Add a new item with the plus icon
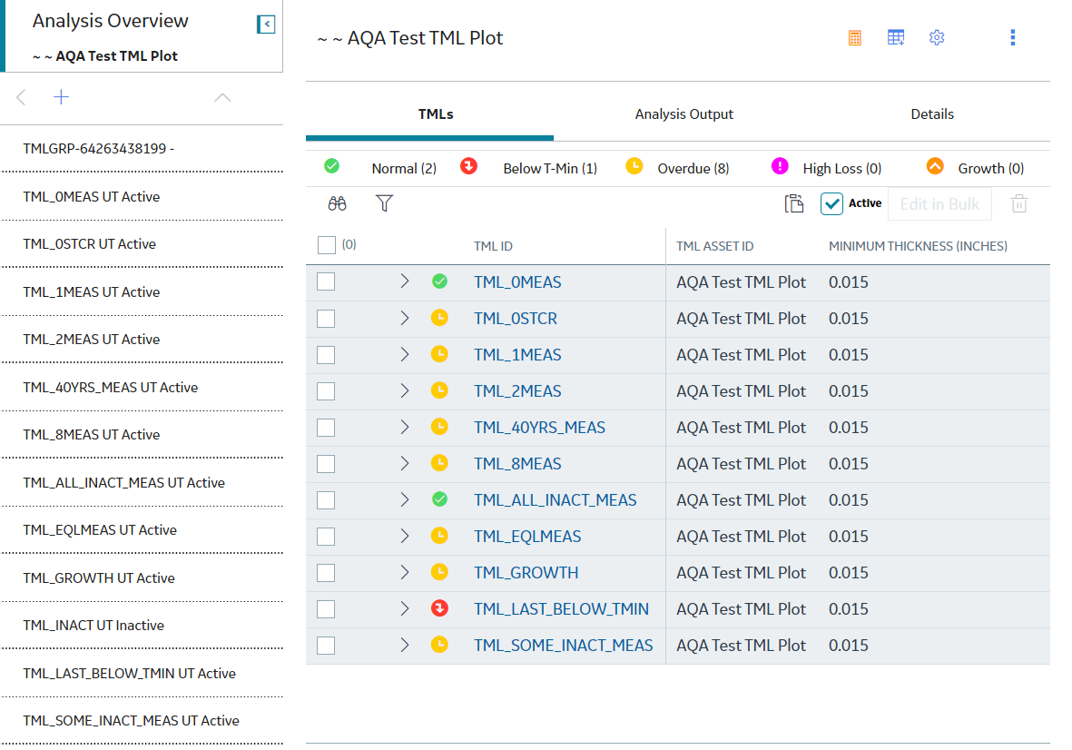This screenshot has height=750, width=1072. pos(61,97)
